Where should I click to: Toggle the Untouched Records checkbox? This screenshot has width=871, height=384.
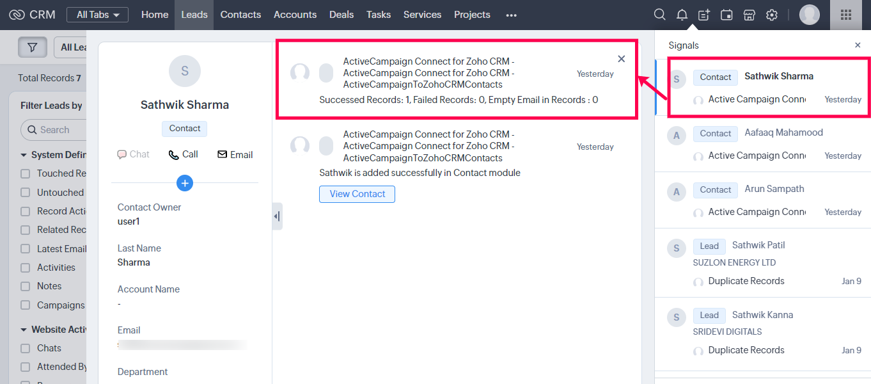26,193
